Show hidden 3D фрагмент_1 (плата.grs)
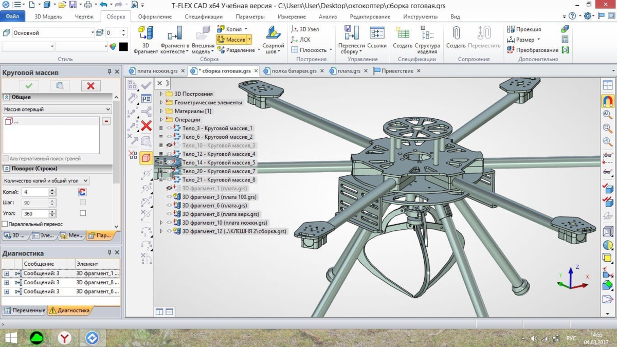The width and height of the screenshot is (617, 347). [169, 188]
